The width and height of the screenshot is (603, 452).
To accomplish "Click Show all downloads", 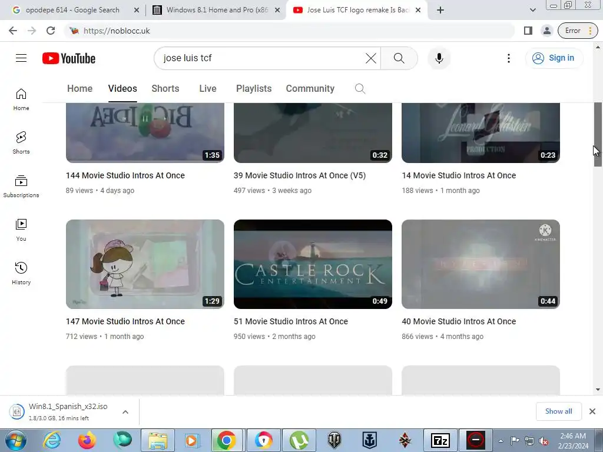I will 558,411.
